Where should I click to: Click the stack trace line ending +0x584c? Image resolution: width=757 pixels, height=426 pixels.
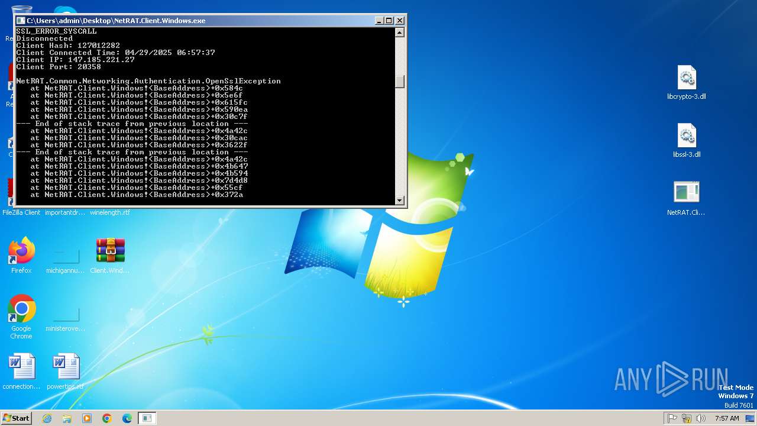click(137, 88)
